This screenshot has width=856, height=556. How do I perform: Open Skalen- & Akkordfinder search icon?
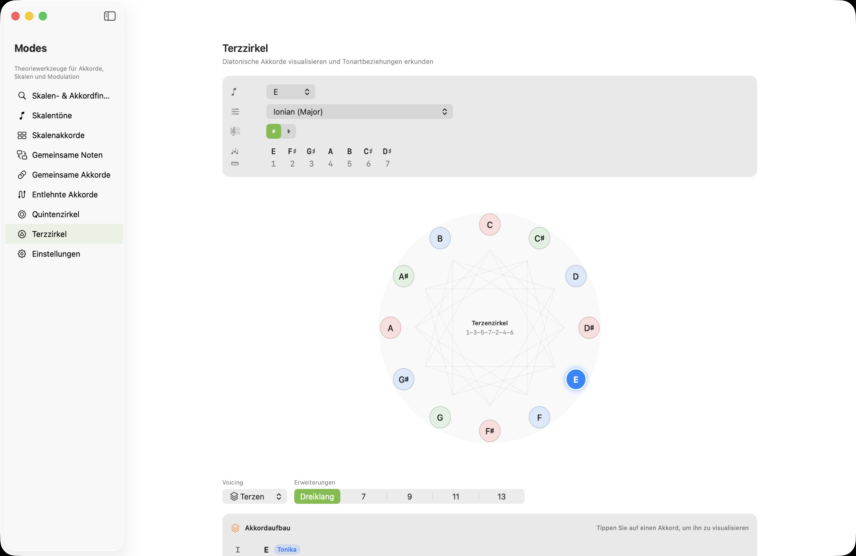[22, 96]
